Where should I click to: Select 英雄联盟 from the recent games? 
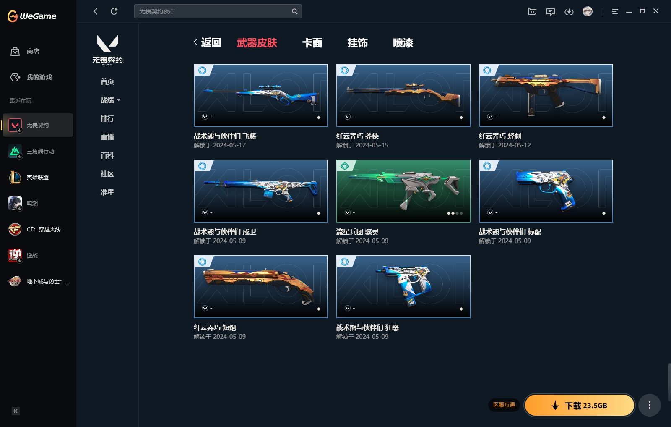(x=37, y=177)
